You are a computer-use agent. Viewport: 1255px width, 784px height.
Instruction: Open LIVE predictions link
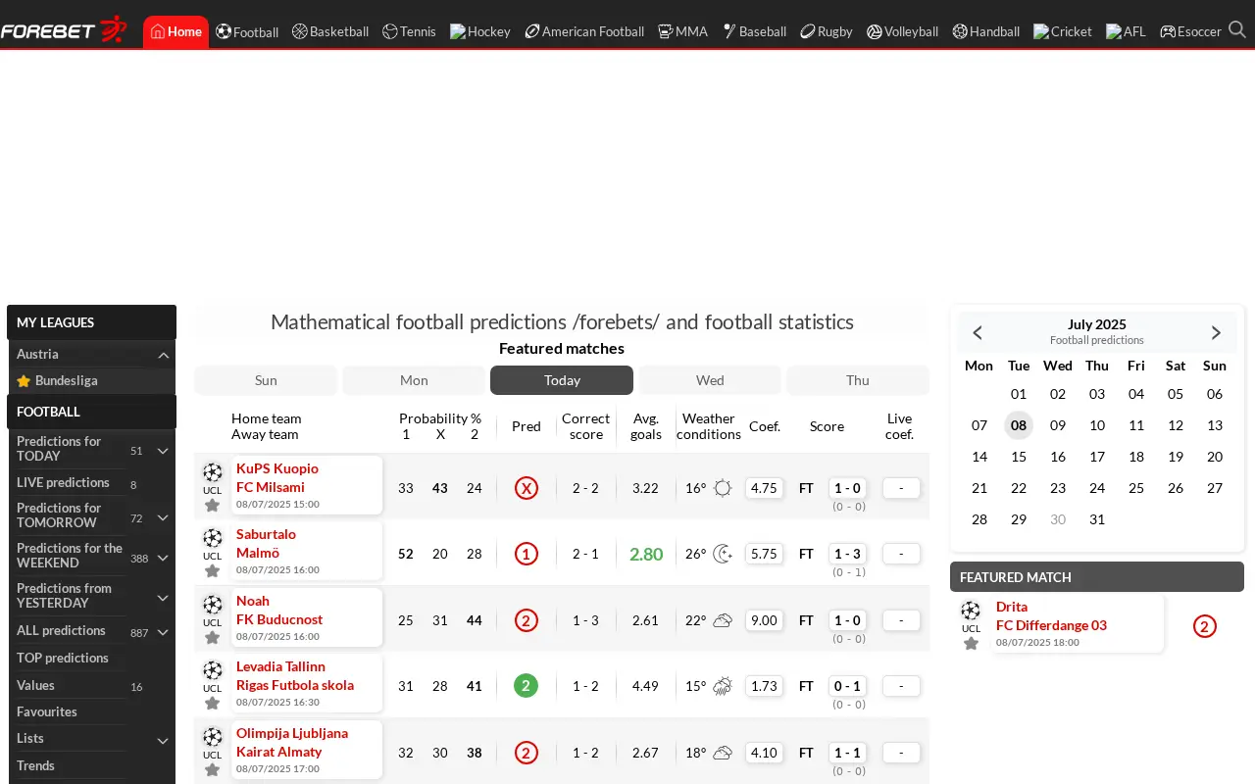tap(63, 482)
